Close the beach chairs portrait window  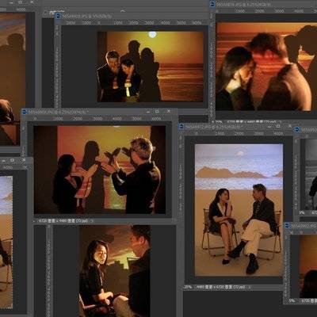click(x=289, y=127)
